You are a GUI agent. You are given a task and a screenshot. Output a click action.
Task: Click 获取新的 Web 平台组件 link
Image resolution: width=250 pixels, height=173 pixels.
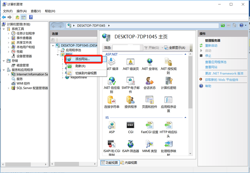click(x=221, y=79)
